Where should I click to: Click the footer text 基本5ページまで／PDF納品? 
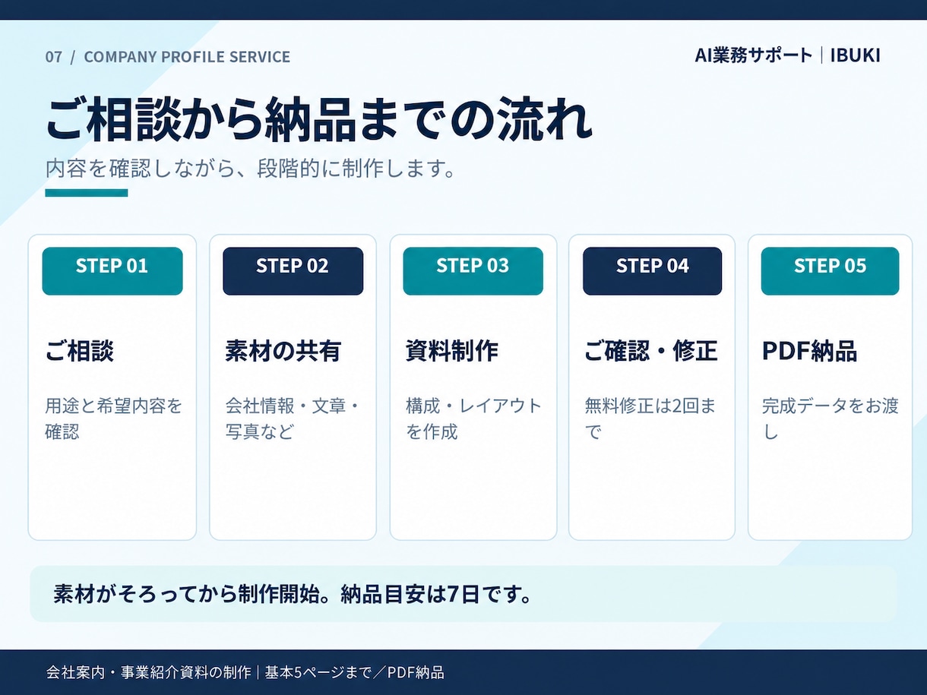pos(355,672)
